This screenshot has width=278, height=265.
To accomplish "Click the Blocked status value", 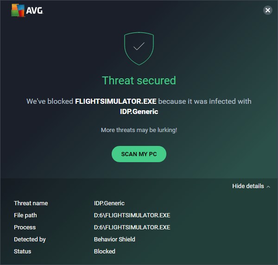I will tap(105, 252).
